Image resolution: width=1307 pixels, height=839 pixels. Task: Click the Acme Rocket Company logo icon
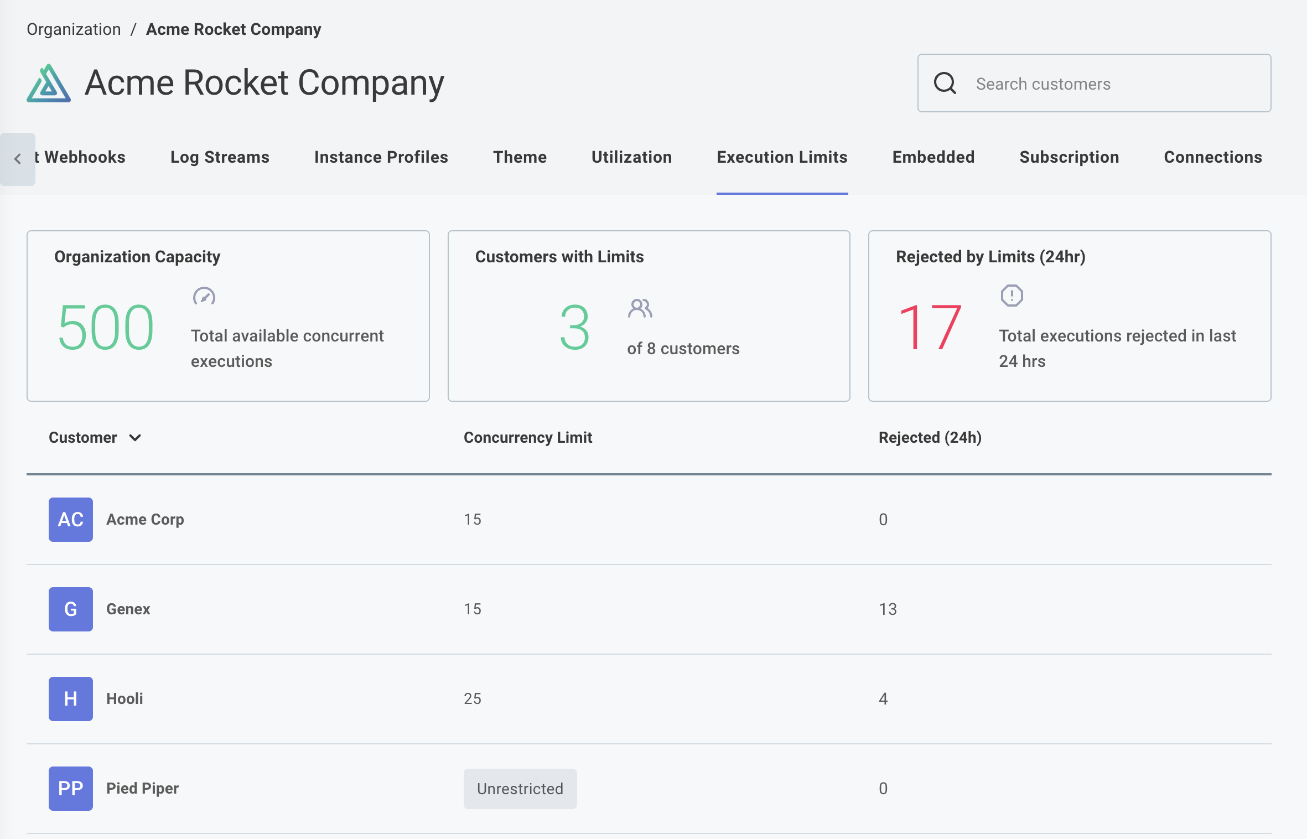pyautogui.click(x=48, y=83)
